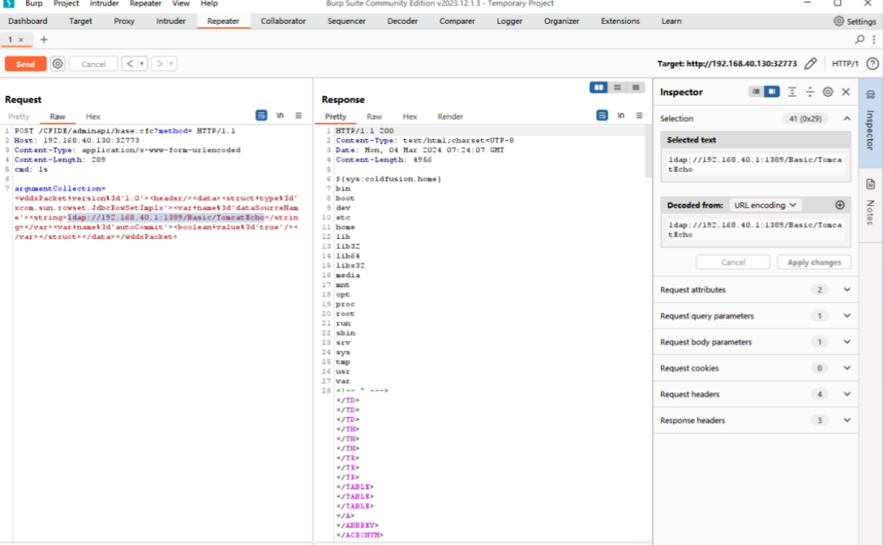Open the Notes sidebar panel
Screen dimensions: 884x545
(x=870, y=205)
